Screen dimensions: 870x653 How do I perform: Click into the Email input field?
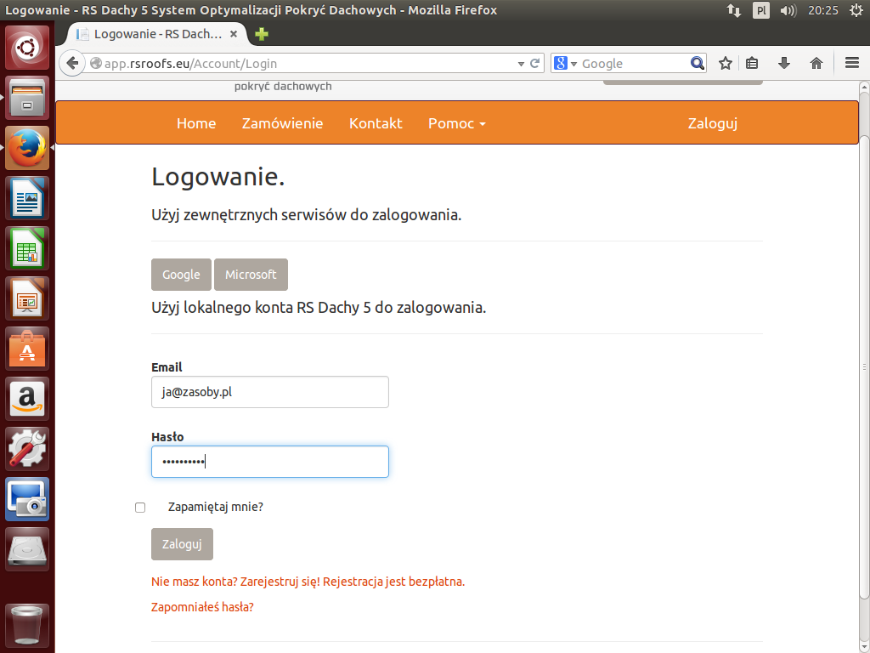[269, 392]
